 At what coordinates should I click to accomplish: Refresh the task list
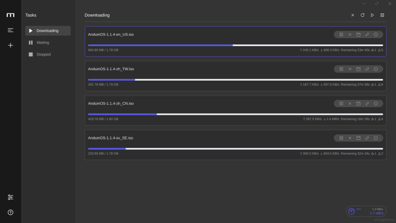(362, 15)
